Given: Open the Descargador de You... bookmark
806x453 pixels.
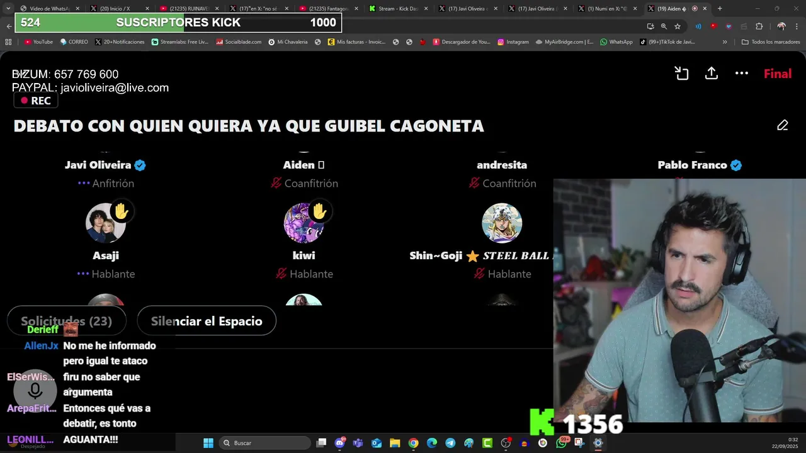Looking at the screenshot, I should pos(462,42).
